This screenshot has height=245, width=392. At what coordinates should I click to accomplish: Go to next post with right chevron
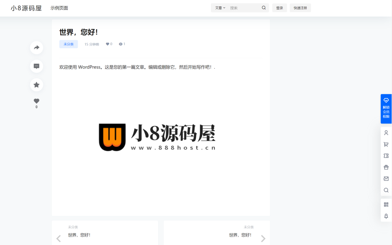[x=263, y=238]
